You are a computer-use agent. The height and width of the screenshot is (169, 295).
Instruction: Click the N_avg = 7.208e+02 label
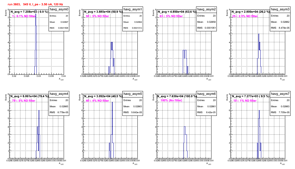click(29, 12)
